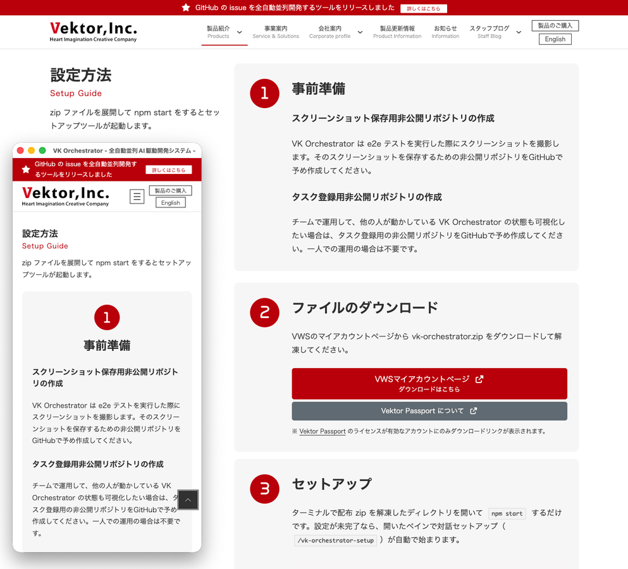Expand chevron next to 製品紹介 Products
Screen dimensions: 628x569
pos(240,32)
